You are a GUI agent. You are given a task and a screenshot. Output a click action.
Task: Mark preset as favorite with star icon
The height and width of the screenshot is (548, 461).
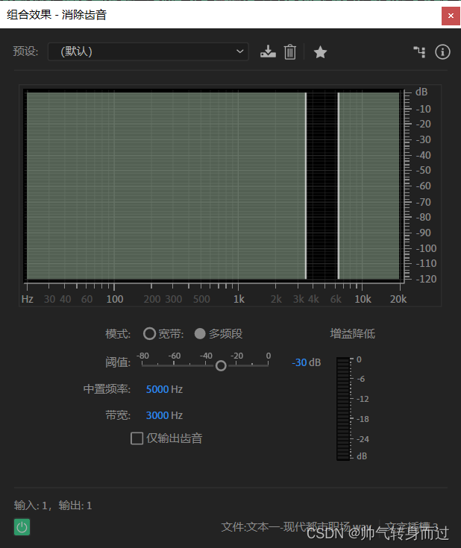[320, 52]
